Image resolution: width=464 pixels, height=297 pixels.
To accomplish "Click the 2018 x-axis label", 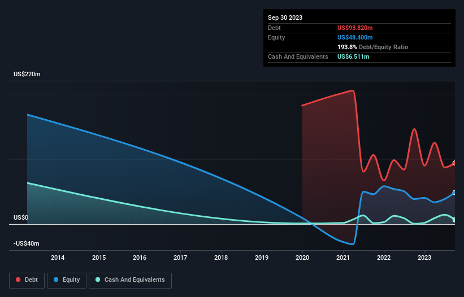I will coord(221,257).
